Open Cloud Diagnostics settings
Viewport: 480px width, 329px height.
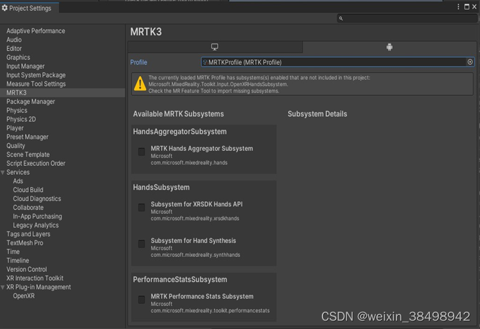(x=37, y=199)
